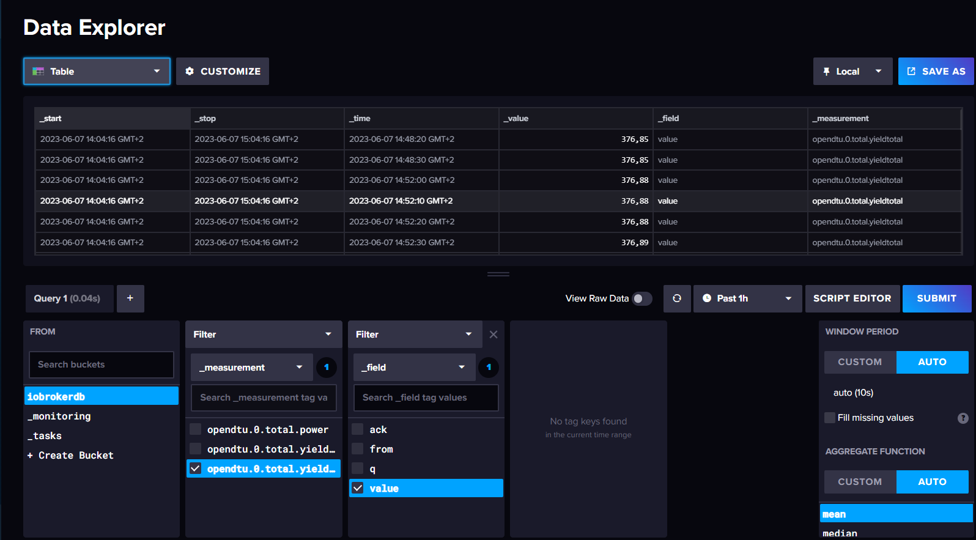Toggle the View Raw Data switch
Viewport: 976px width, 540px height.
tap(642, 298)
